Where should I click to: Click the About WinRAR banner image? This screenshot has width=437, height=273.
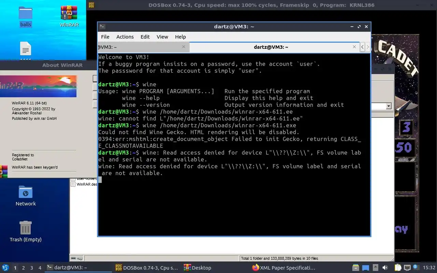38,86
